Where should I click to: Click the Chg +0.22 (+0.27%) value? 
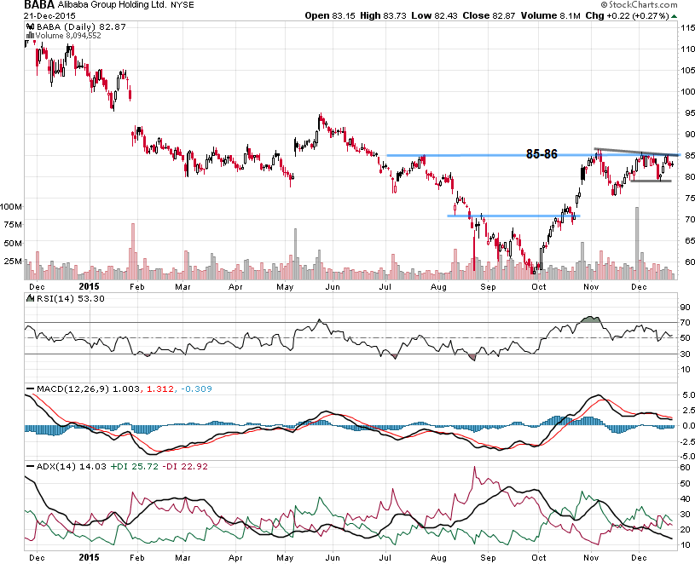(627, 15)
